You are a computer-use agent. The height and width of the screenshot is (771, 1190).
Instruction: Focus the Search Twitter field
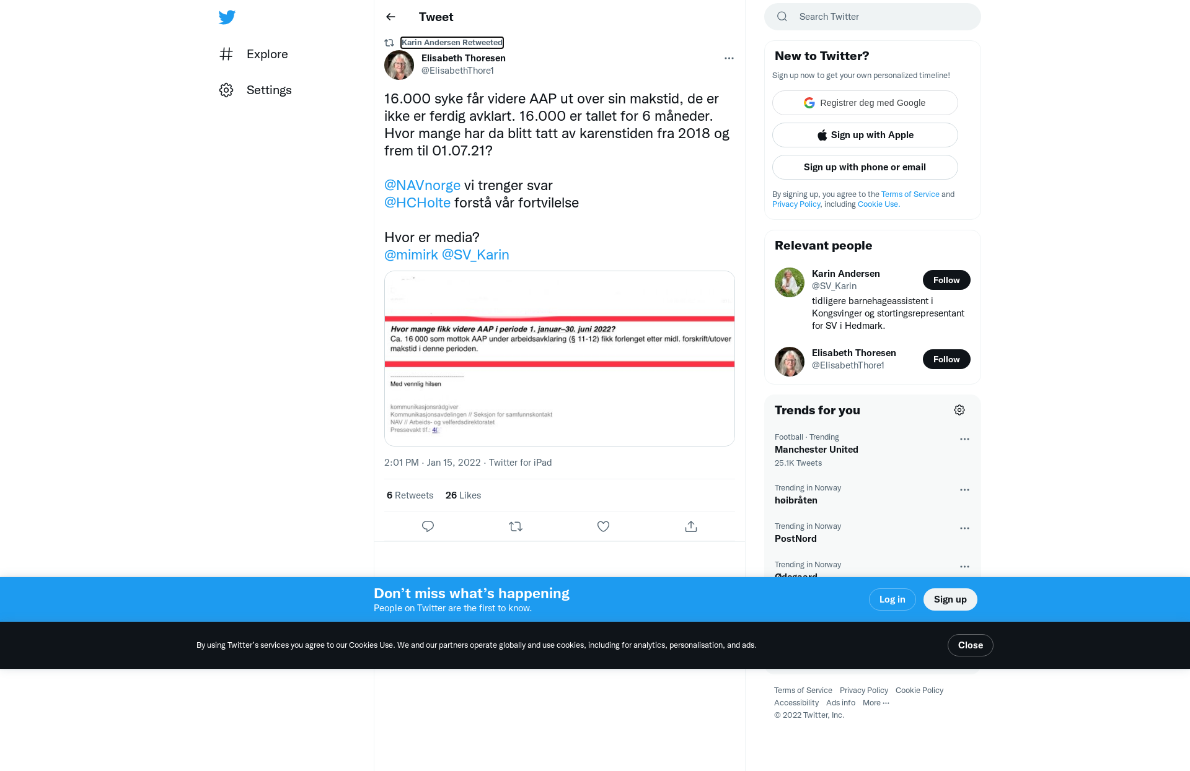pos(873,17)
